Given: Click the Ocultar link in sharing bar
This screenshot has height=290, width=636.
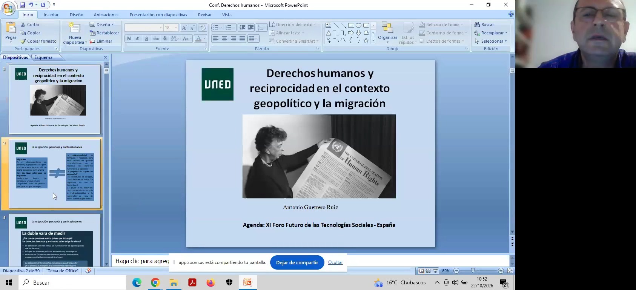Looking at the screenshot, I should tap(335, 262).
